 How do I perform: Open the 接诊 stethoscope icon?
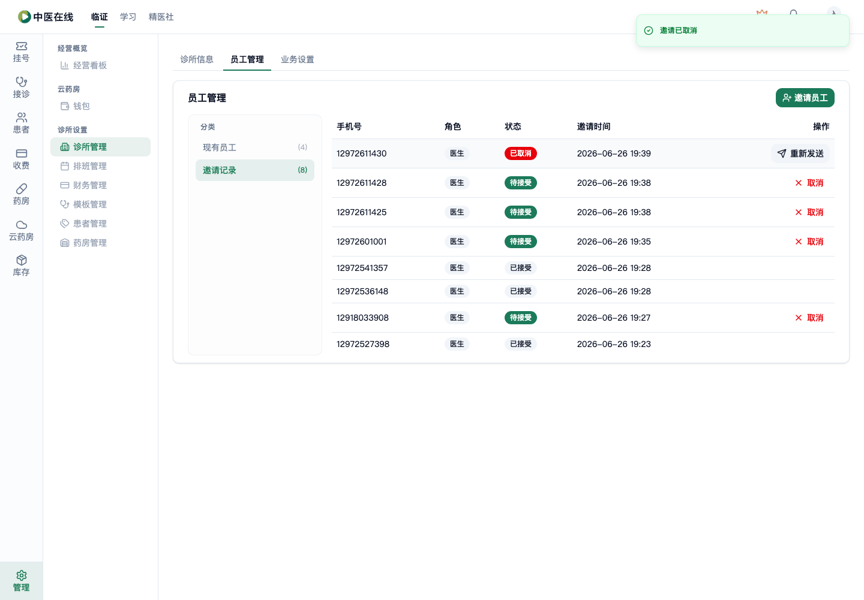(x=22, y=82)
